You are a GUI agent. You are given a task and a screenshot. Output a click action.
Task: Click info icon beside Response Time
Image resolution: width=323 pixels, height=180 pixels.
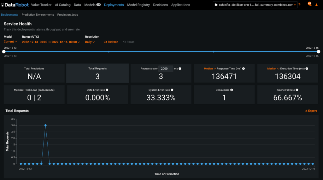pos(244,68)
